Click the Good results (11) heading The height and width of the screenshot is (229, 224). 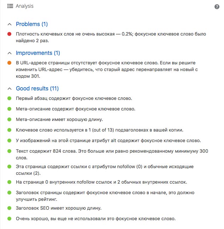click(x=37, y=89)
